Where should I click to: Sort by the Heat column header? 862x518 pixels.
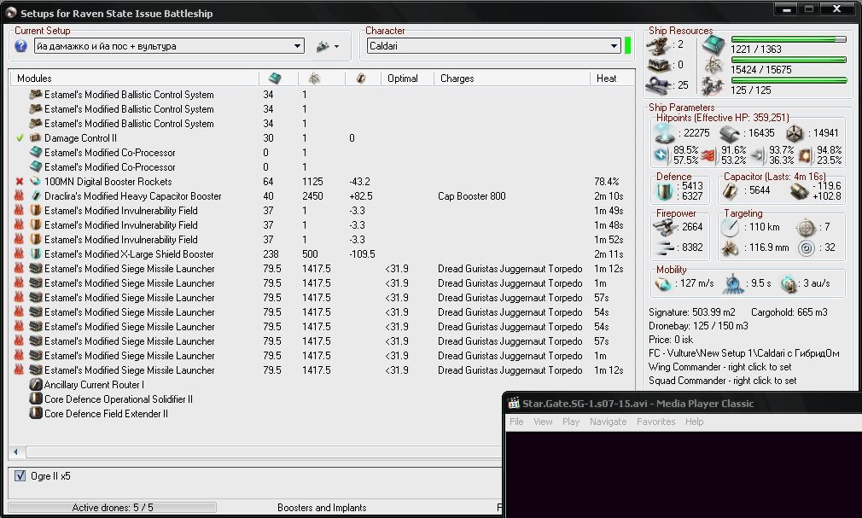[x=607, y=79]
